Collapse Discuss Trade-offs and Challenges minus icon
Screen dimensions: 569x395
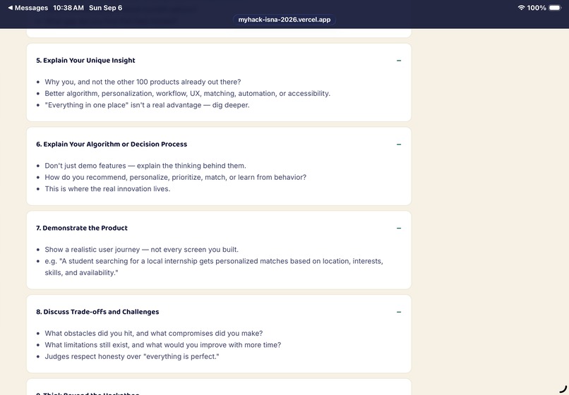pos(399,312)
